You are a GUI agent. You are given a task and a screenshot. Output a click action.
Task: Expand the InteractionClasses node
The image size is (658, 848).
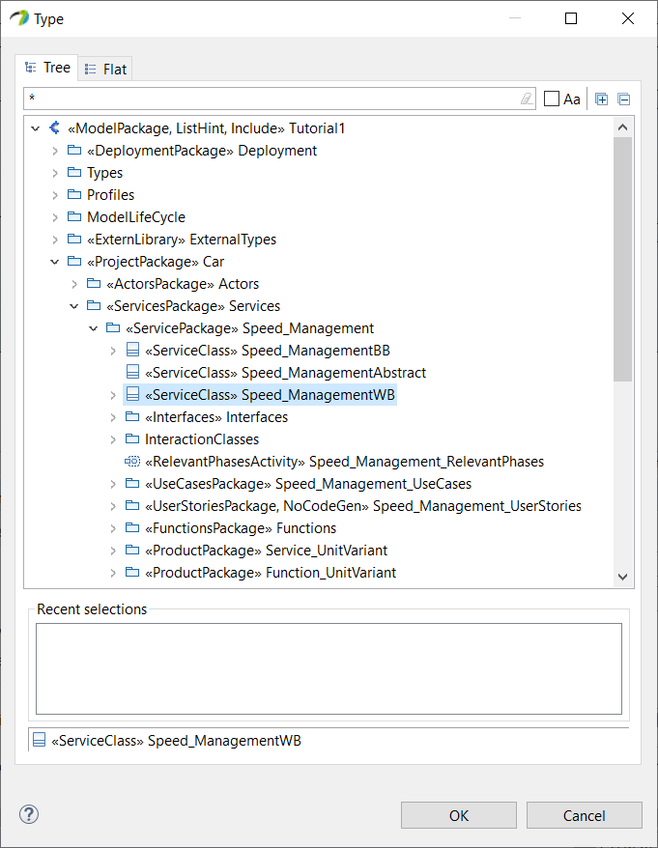113,439
